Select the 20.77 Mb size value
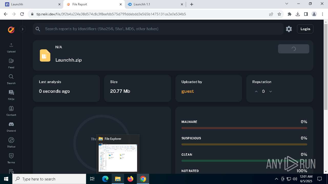Image resolution: width=328 pixels, height=184 pixels. [x=120, y=91]
